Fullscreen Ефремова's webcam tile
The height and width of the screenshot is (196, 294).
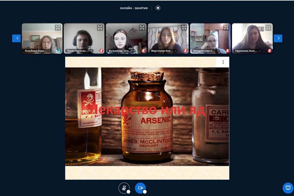pyautogui.click(x=268, y=28)
